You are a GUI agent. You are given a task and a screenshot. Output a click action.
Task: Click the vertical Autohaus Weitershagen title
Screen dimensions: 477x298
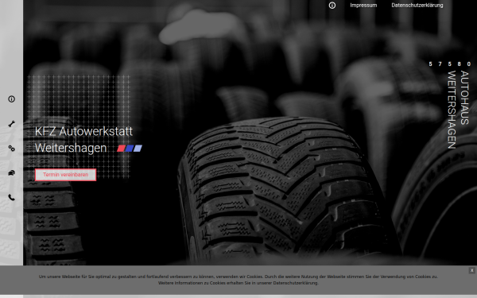[x=458, y=110]
